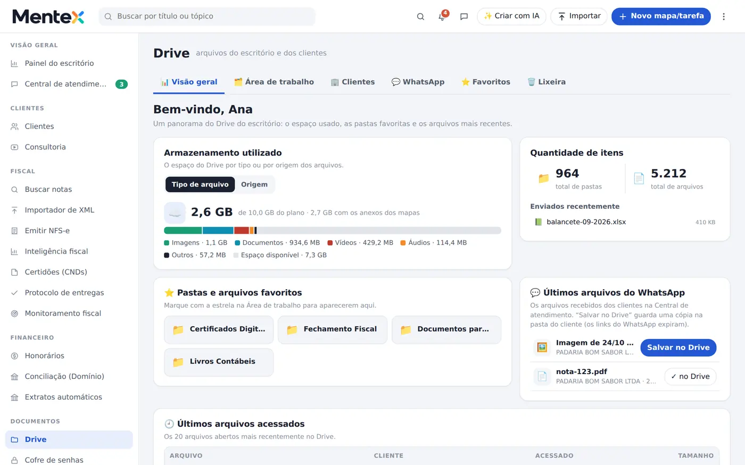Screen dimensions: 745x465
Task: Open Consultoria sidebar item
Action: 69,147
